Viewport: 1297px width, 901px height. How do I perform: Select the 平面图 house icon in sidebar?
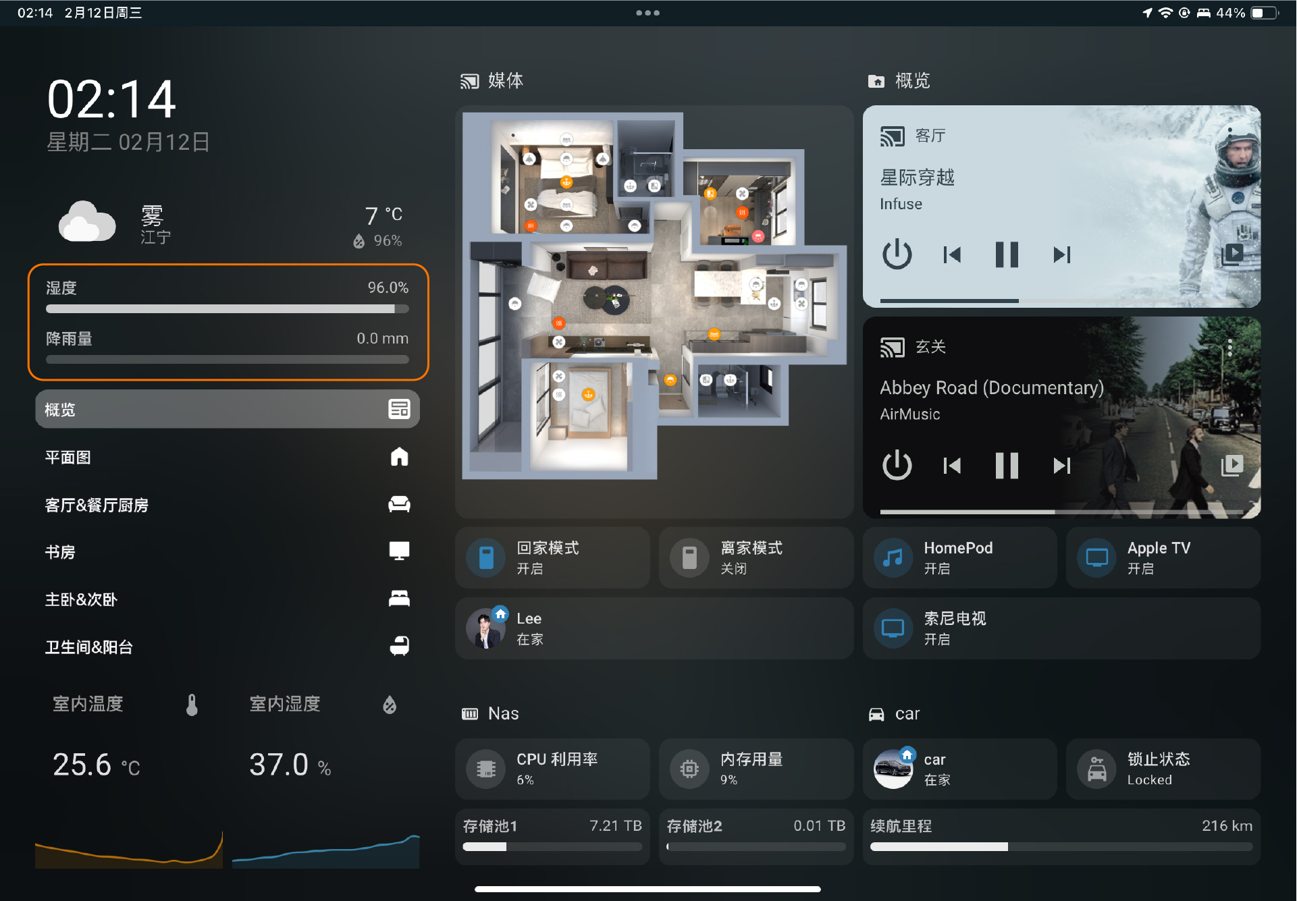click(400, 456)
